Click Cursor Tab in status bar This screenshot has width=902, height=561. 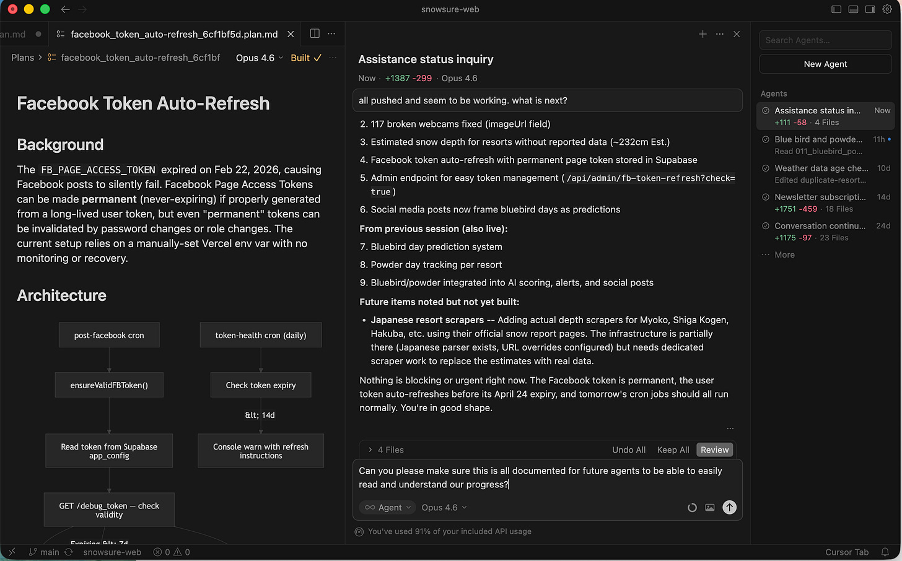point(847,552)
